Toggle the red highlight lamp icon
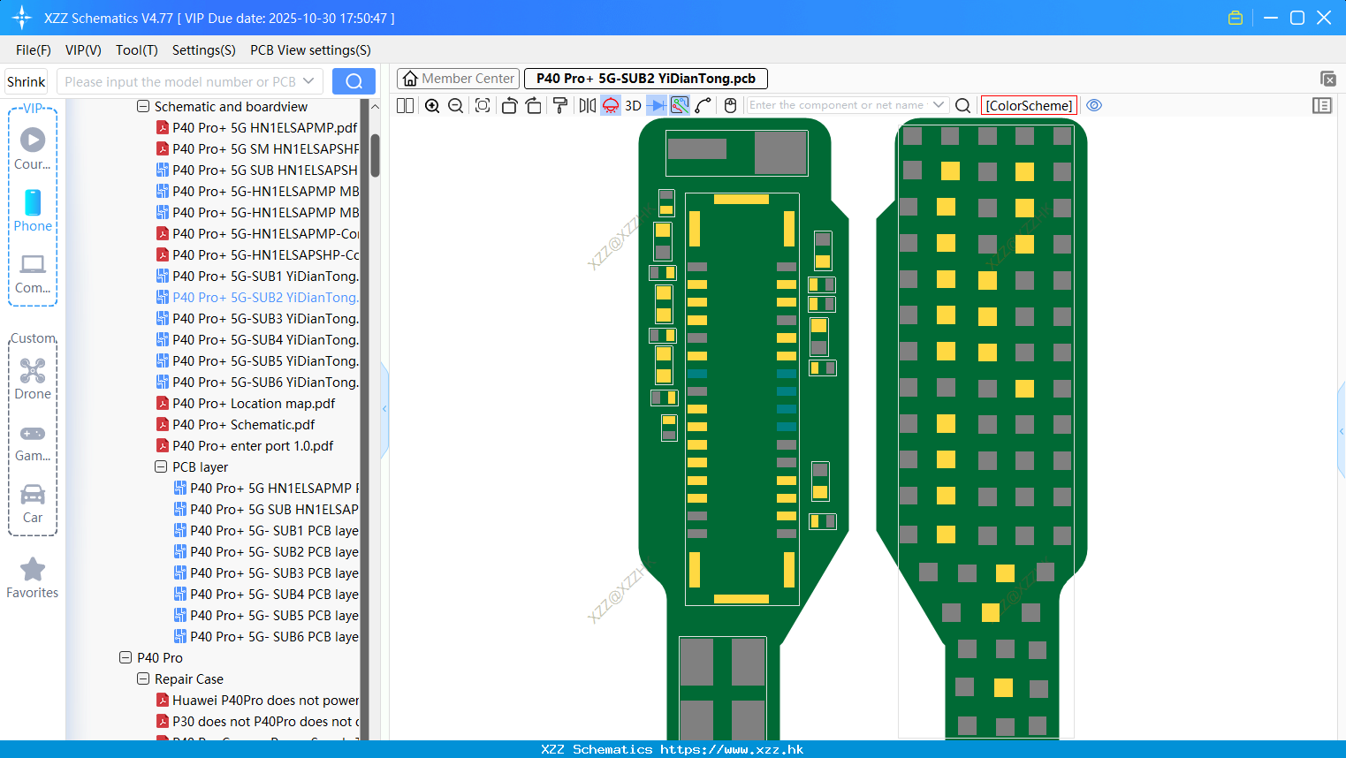Image resolution: width=1346 pixels, height=758 pixels. coord(611,105)
